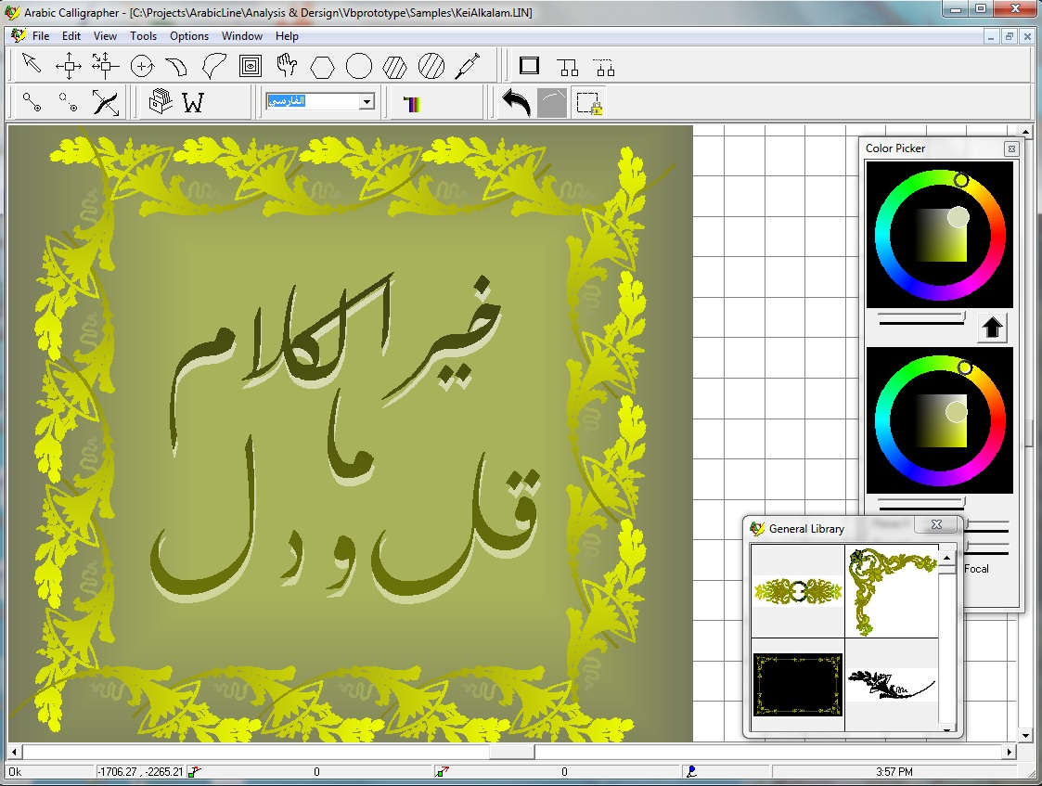1042x786 pixels.
Task: Select the outlined circle tool
Action: point(359,66)
